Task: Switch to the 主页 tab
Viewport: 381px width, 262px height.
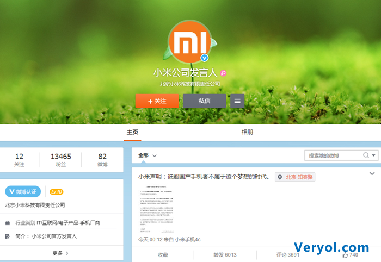Action: [132, 132]
